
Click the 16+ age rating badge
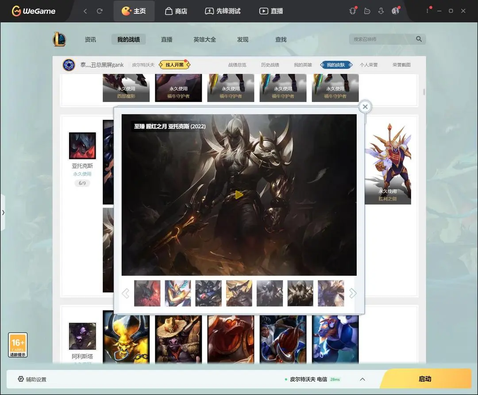coord(18,345)
